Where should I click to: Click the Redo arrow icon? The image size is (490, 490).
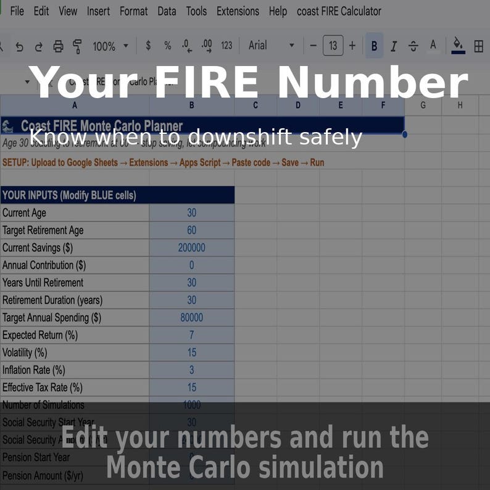pos(39,46)
